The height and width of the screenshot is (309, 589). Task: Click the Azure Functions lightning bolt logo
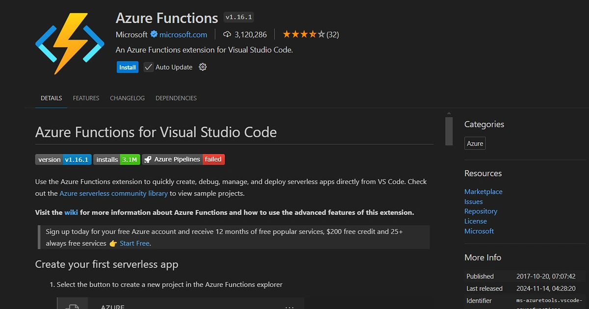coord(69,42)
